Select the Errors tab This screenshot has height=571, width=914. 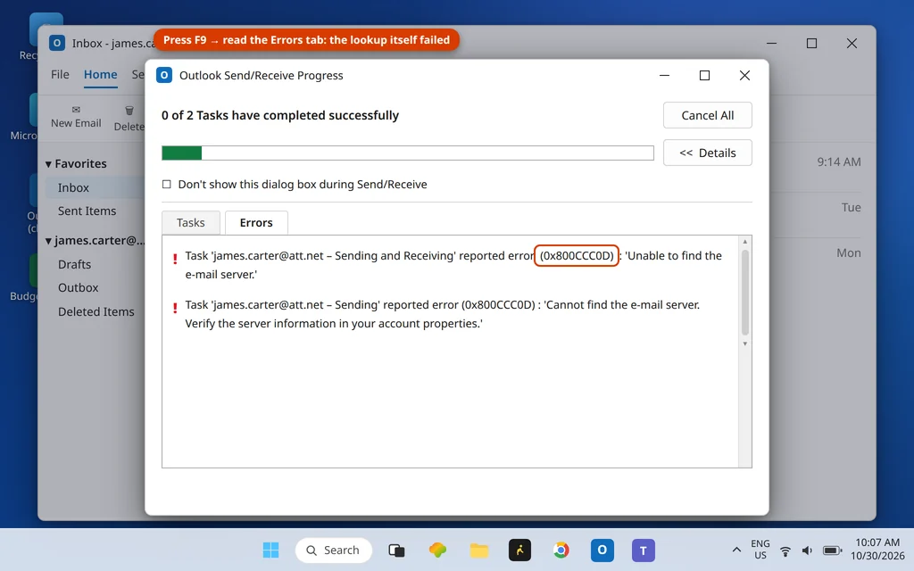click(256, 222)
